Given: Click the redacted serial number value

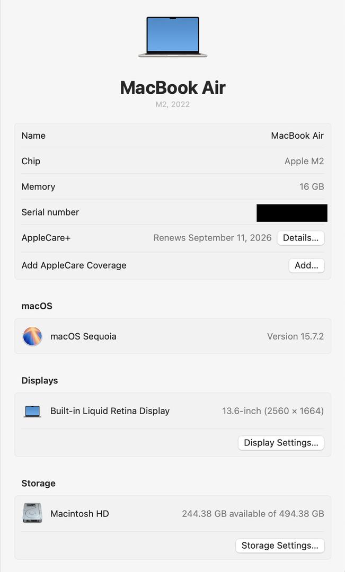Looking at the screenshot, I should [x=291, y=212].
